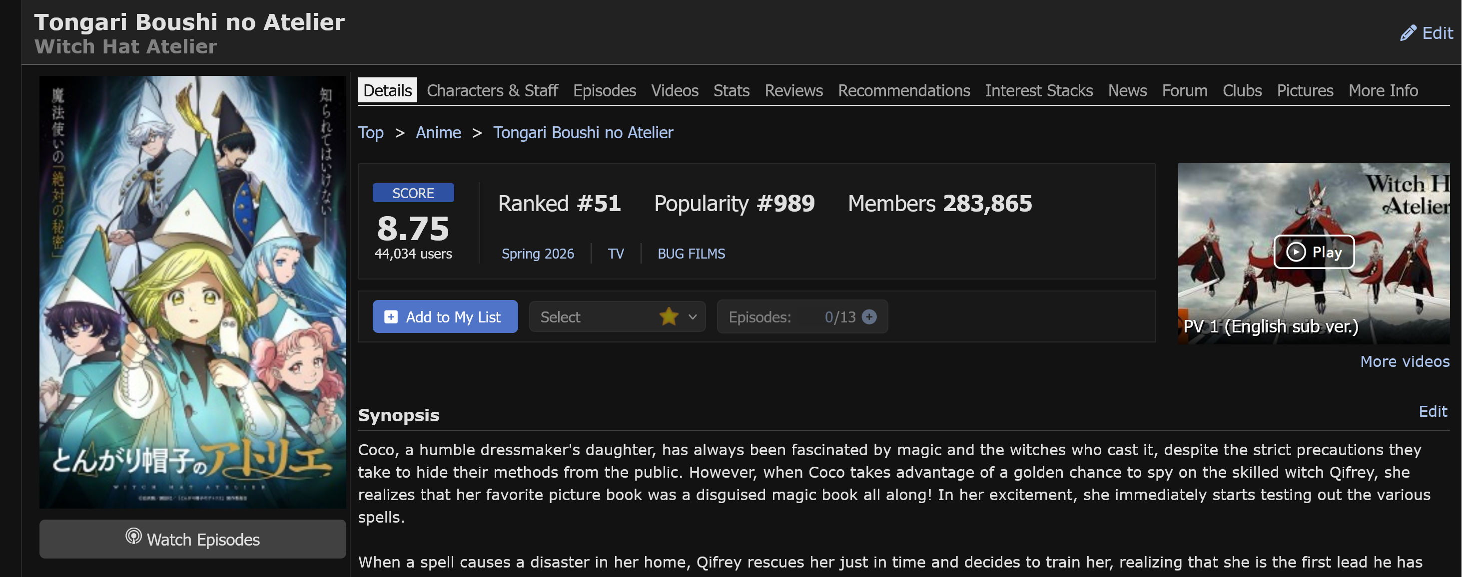Click the broadcast icon on Watch Episodes
The width and height of the screenshot is (1462, 577).
coord(133,536)
